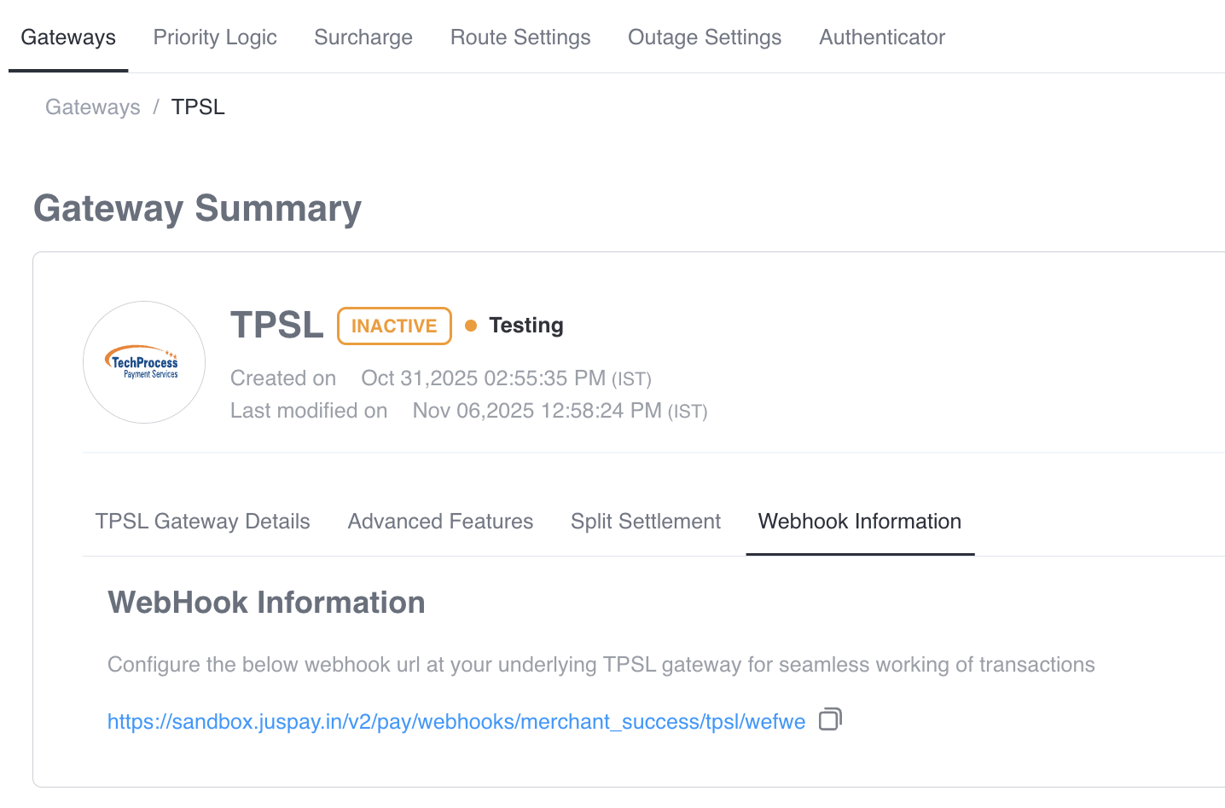Click the Created on label
1225x808 pixels.
coord(283,378)
